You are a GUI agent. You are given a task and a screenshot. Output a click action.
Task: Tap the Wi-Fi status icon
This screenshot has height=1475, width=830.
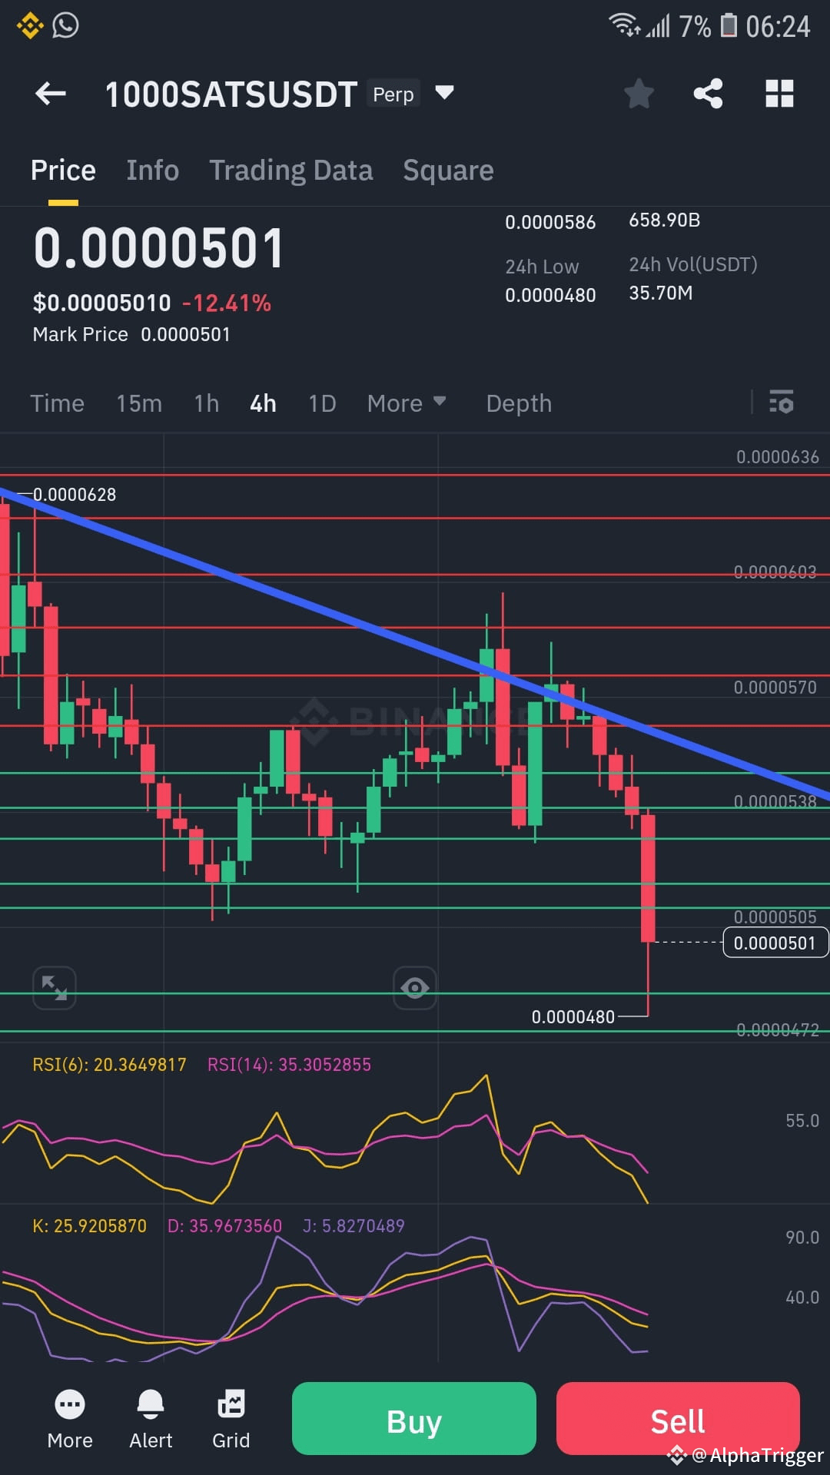coord(625,25)
